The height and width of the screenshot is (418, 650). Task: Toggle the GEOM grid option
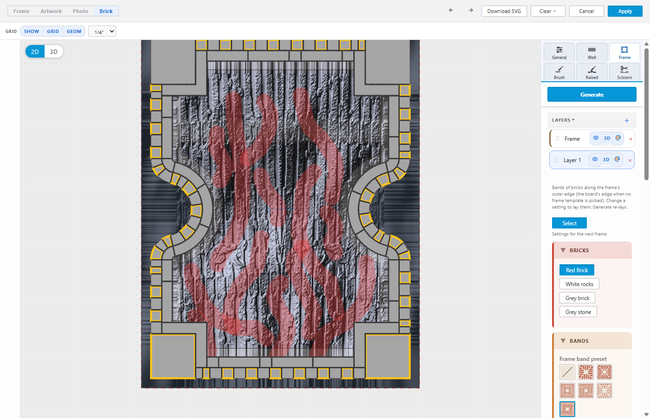pyautogui.click(x=74, y=31)
